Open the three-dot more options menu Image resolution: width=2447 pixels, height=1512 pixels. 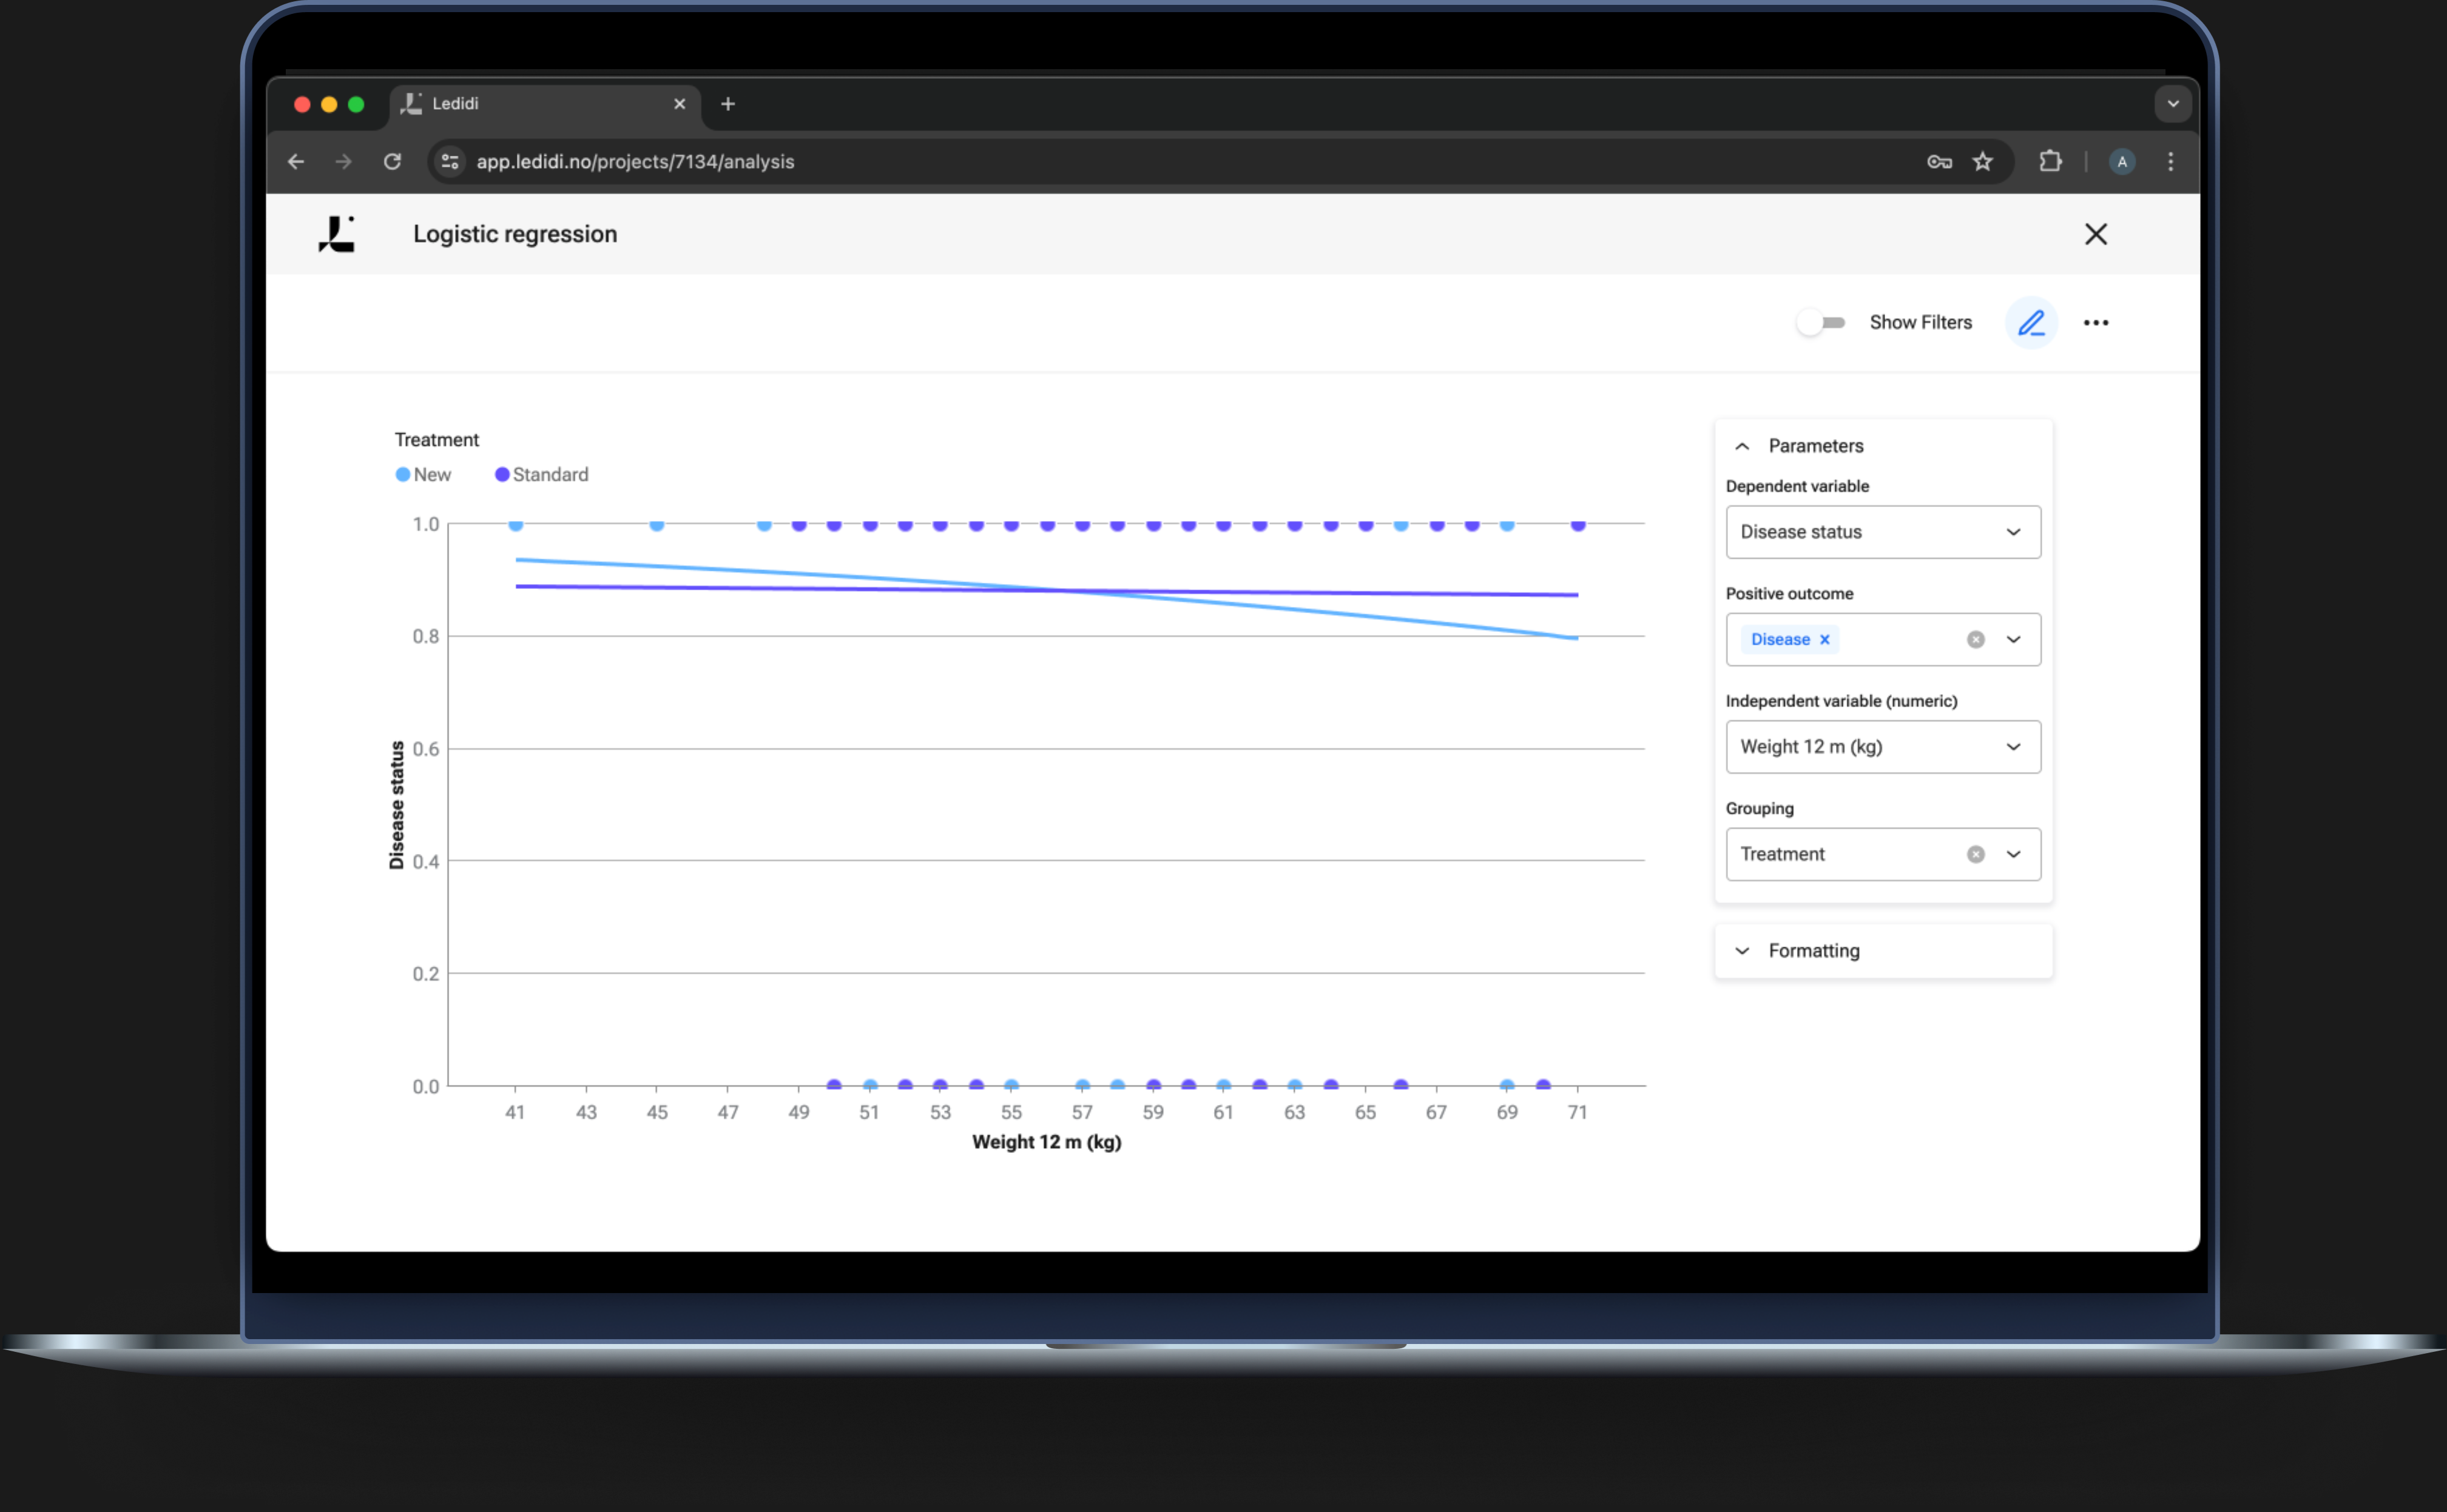pyautogui.click(x=2095, y=323)
